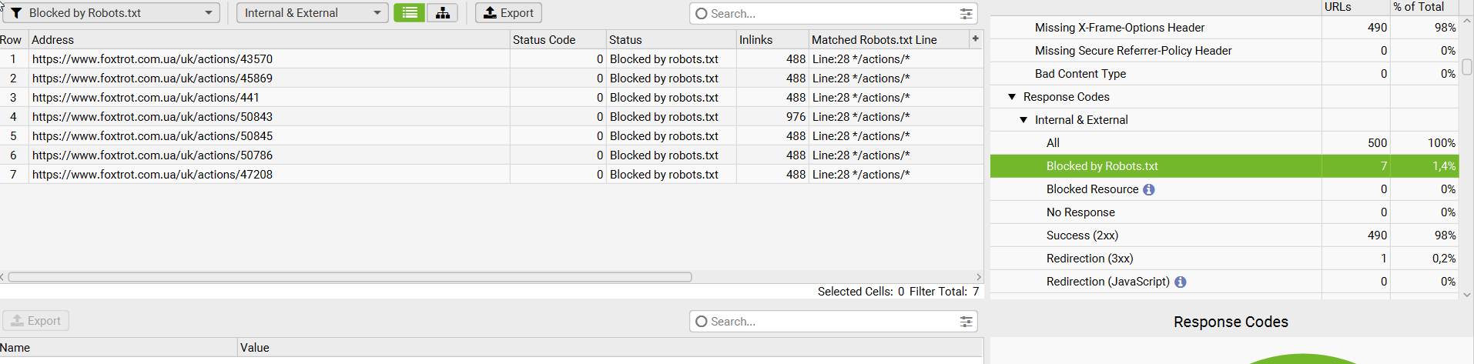Click info icon next to Blocked Resource
Viewport: 1474px width, 364px height.
point(1148,189)
